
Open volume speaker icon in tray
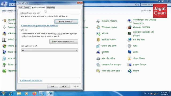click(157, 94)
